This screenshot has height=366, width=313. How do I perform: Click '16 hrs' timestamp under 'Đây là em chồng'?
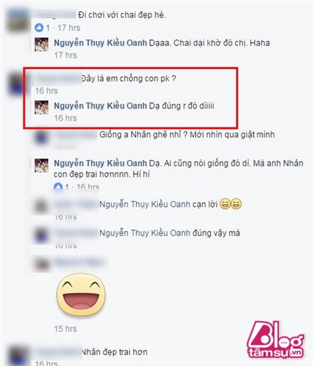46,91
